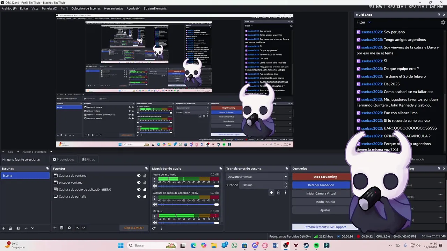Click the taskbar Buscar search box
The width and height of the screenshot is (447, 251).
pyautogui.click(x=152, y=245)
